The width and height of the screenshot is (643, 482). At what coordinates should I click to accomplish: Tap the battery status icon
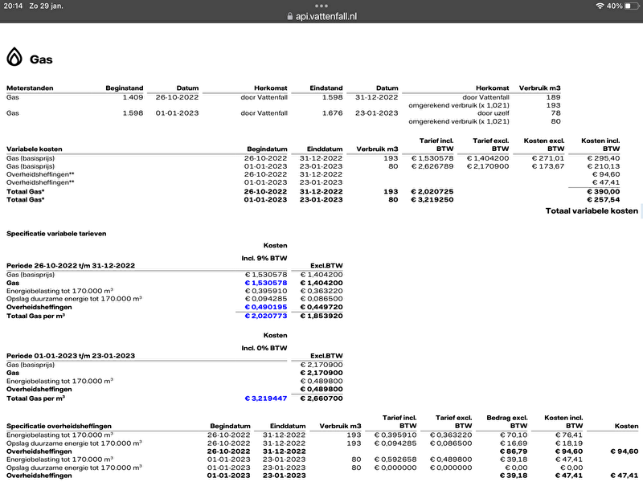(632, 6)
